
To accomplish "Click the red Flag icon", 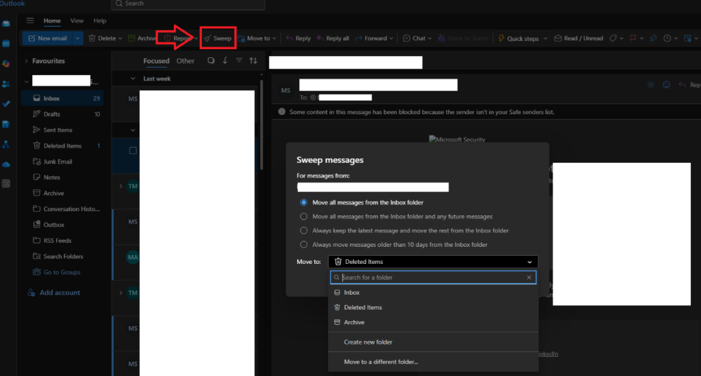I will [633, 38].
